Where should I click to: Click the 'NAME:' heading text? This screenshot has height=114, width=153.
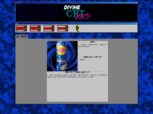(93, 42)
